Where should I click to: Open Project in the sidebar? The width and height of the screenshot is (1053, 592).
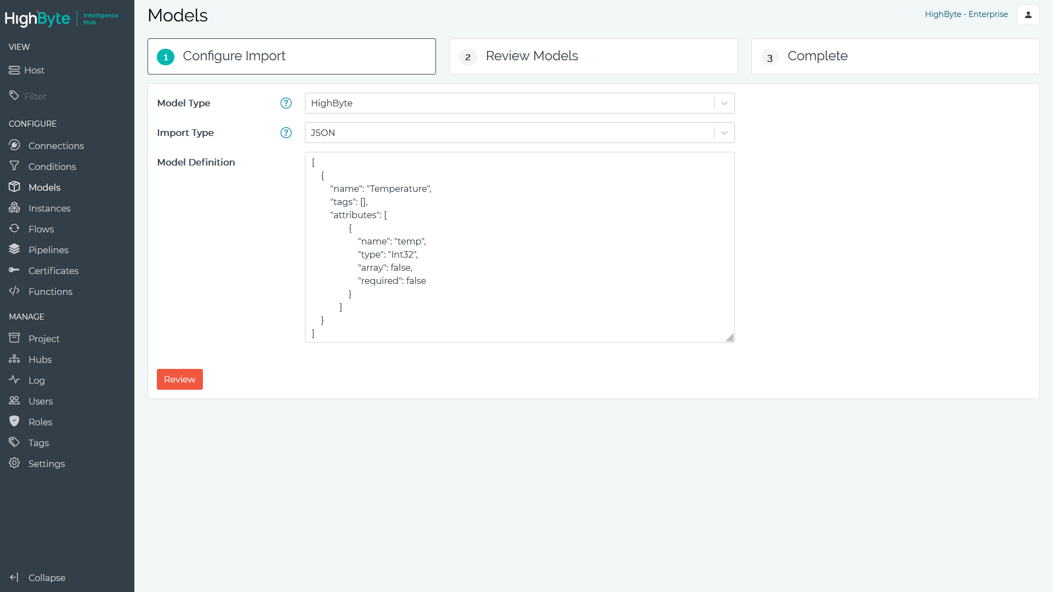coord(44,339)
